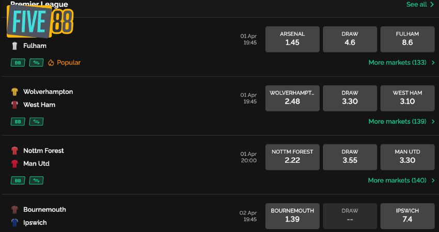Click the Ipswich blue jersey icon
439x232 pixels.
14,223
